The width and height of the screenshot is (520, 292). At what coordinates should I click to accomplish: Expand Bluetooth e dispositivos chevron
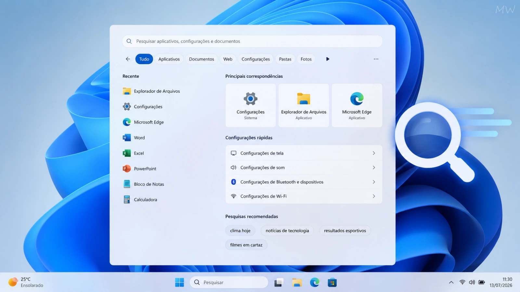tap(374, 182)
